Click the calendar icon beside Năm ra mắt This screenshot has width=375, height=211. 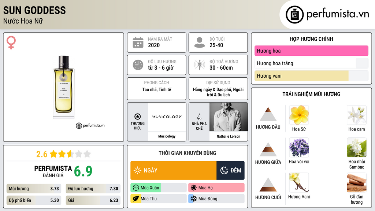coord(138,42)
